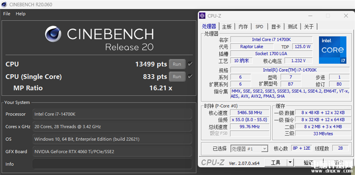Image resolution: width=355 pixels, height=175 pixels.
Task: Click the Cores x GHz field
Action: coord(112,126)
